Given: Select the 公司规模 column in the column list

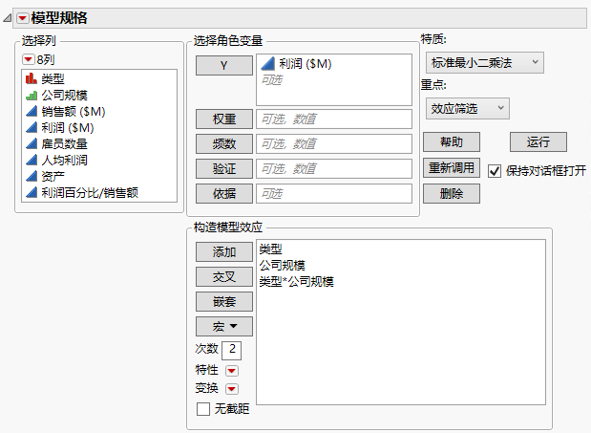Looking at the screenshot, I should click(65, 94).
